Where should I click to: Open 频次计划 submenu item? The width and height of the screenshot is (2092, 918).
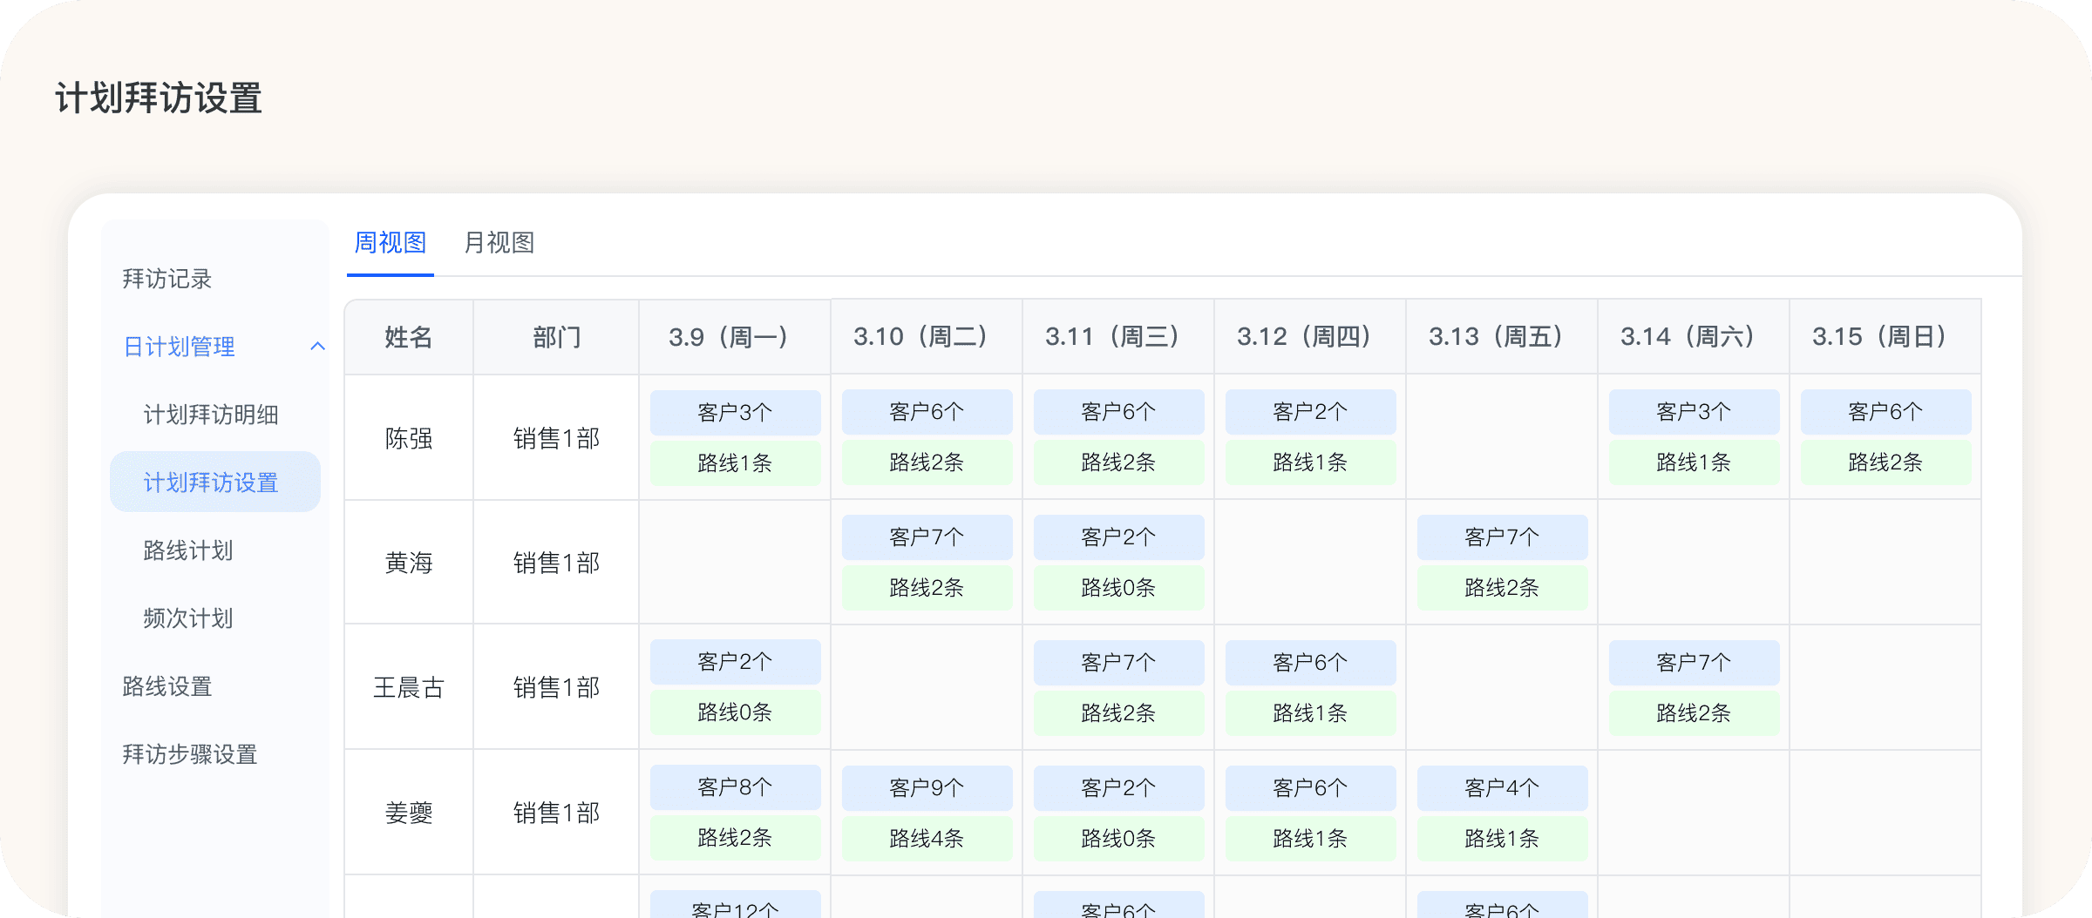click(188, 618)
